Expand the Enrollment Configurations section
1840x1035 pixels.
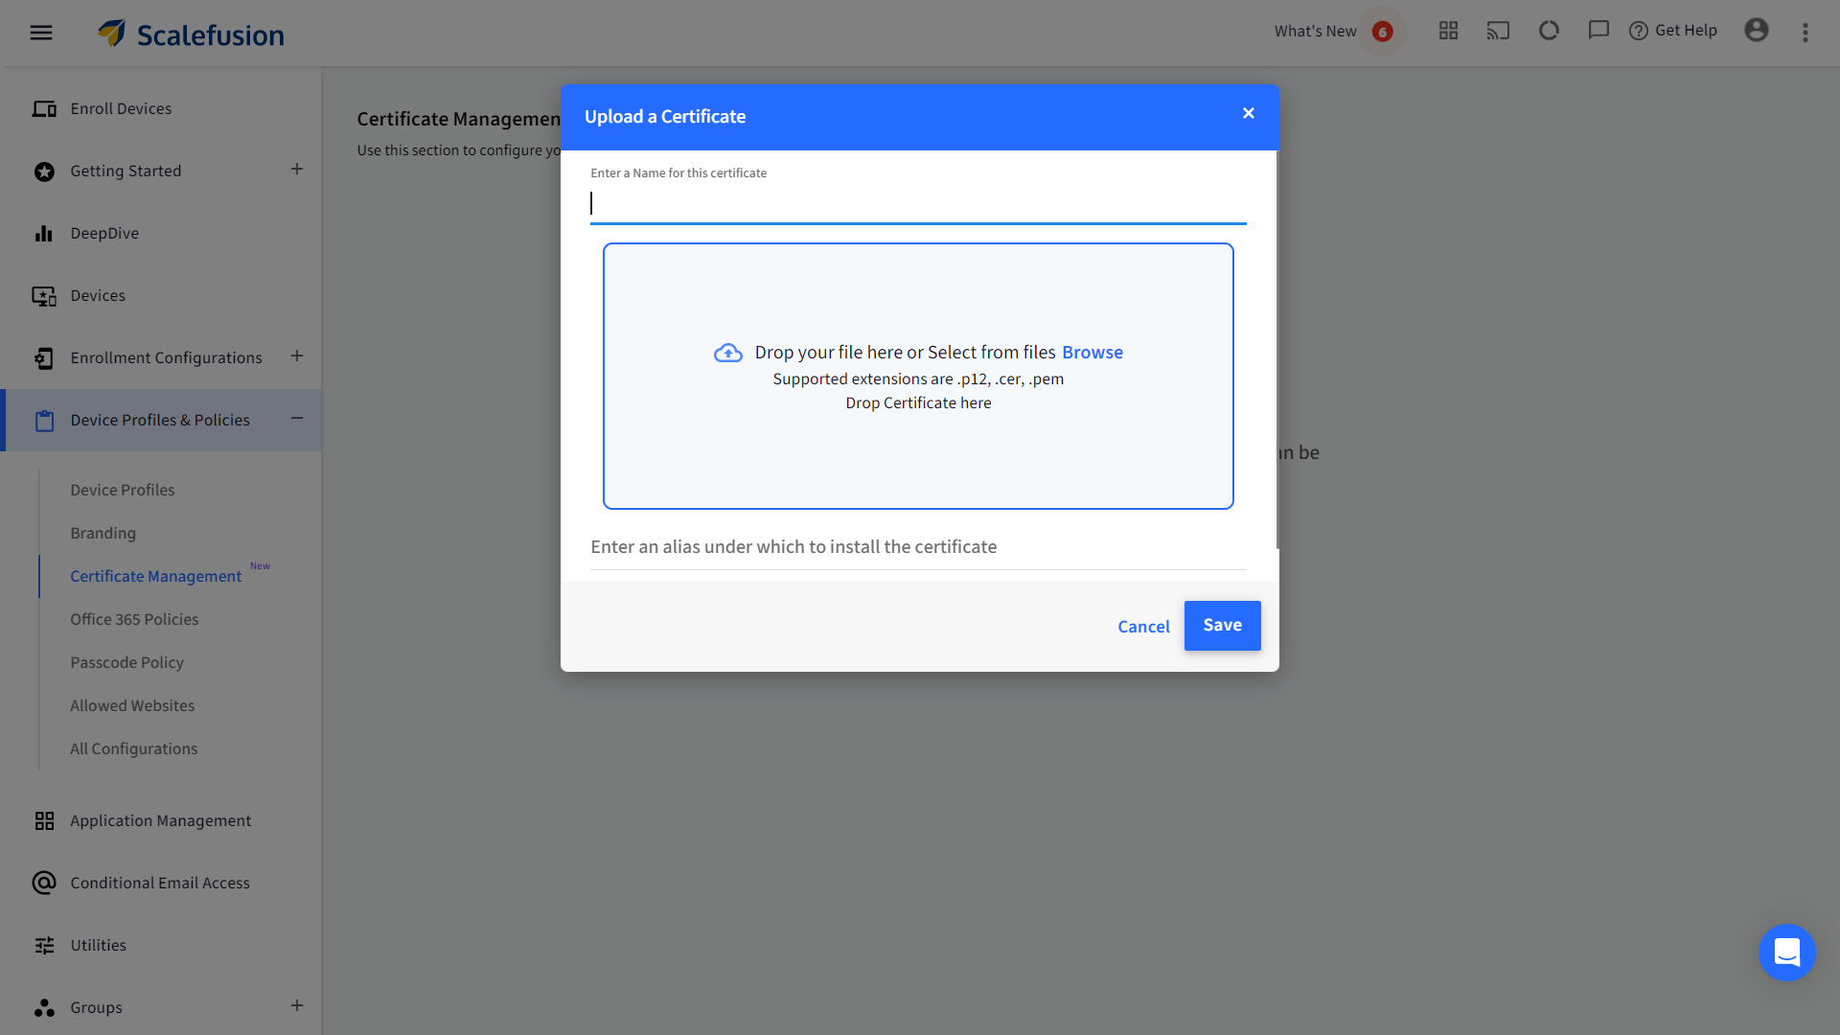click(x=296, y=356)
